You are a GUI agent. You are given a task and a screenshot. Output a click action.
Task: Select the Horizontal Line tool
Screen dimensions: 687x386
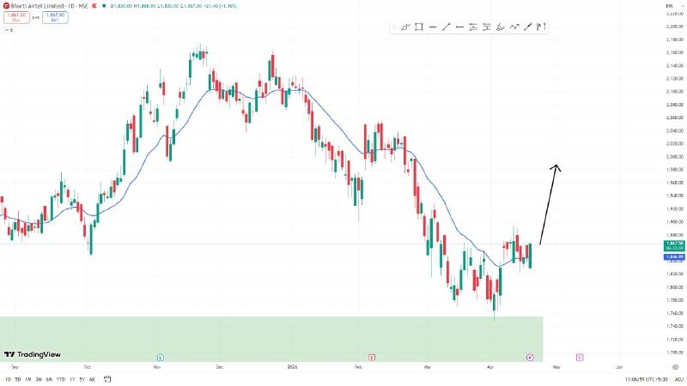[x=433, y=27]
